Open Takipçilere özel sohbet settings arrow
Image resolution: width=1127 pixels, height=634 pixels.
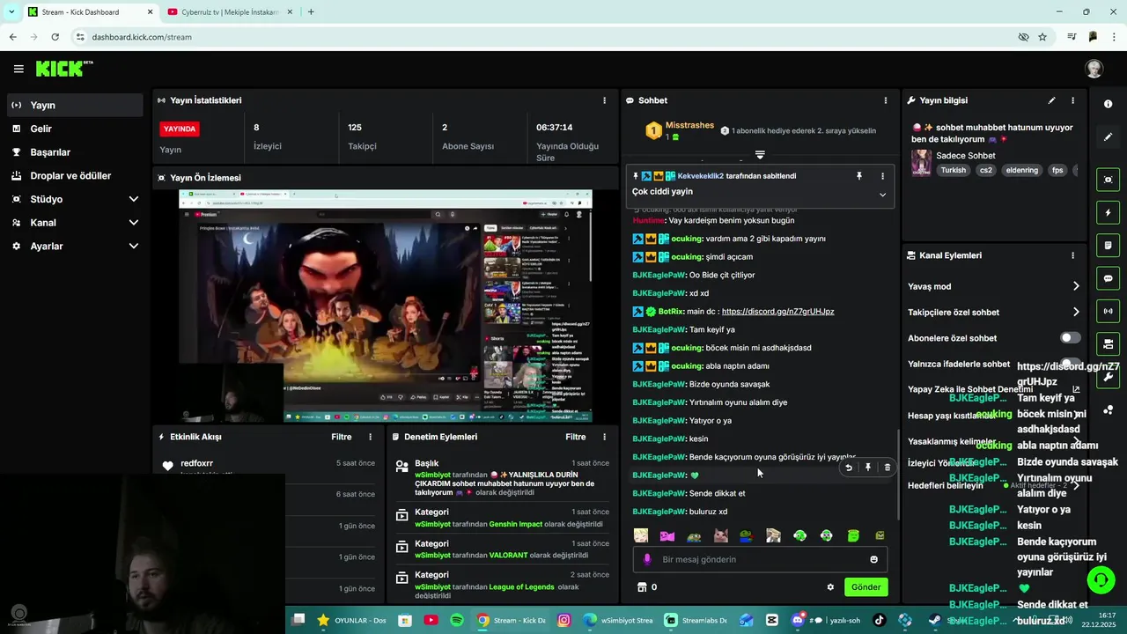point(1076,312)
